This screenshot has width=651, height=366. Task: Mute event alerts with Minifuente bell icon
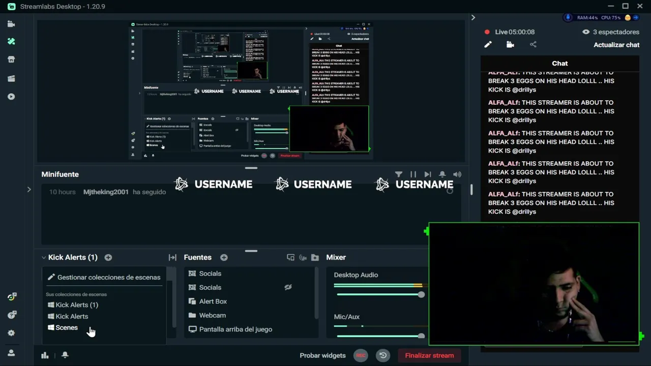(442, 174)
